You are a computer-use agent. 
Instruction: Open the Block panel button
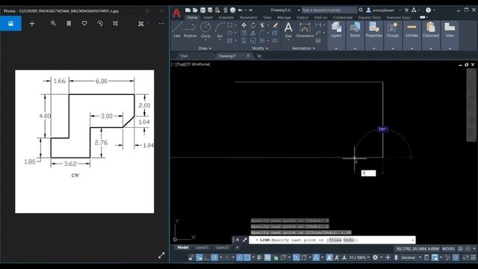[x=356, y=30]
